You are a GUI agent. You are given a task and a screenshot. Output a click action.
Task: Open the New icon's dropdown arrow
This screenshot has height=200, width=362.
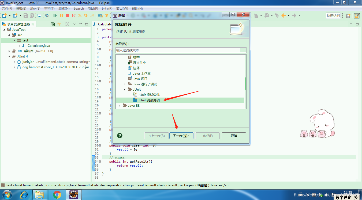click(10, 16)
